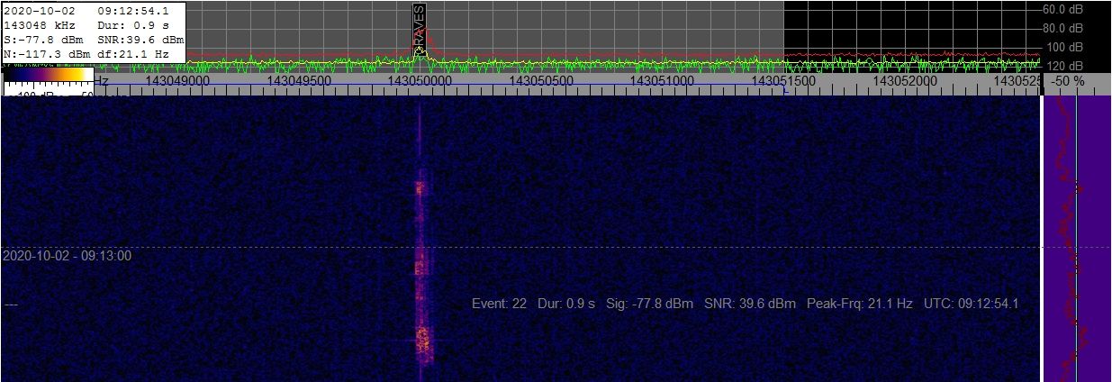
Task: Click the N:-117.3 dBm noise value
Action: (x=46, y=54)
